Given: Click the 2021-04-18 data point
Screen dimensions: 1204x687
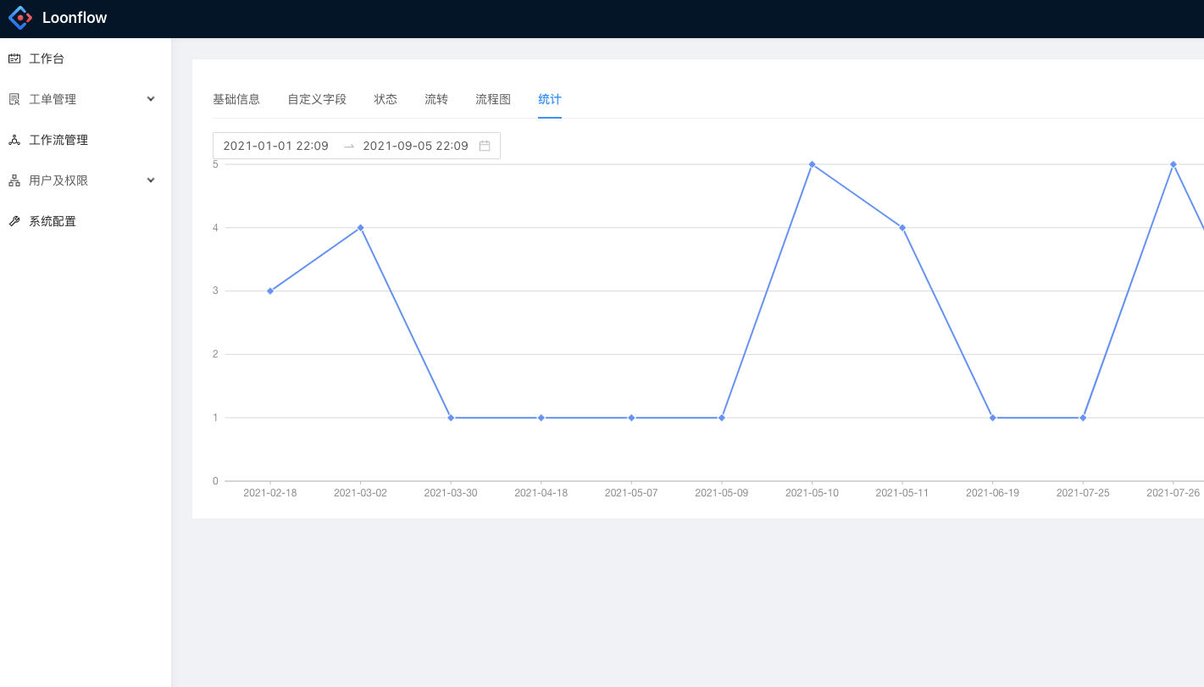Looking at the screenshot, I should [x=541, y=418].
